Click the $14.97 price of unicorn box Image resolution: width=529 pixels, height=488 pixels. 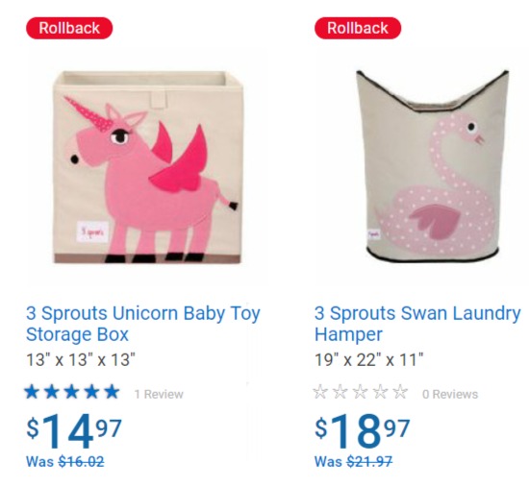tap(74, 431)
